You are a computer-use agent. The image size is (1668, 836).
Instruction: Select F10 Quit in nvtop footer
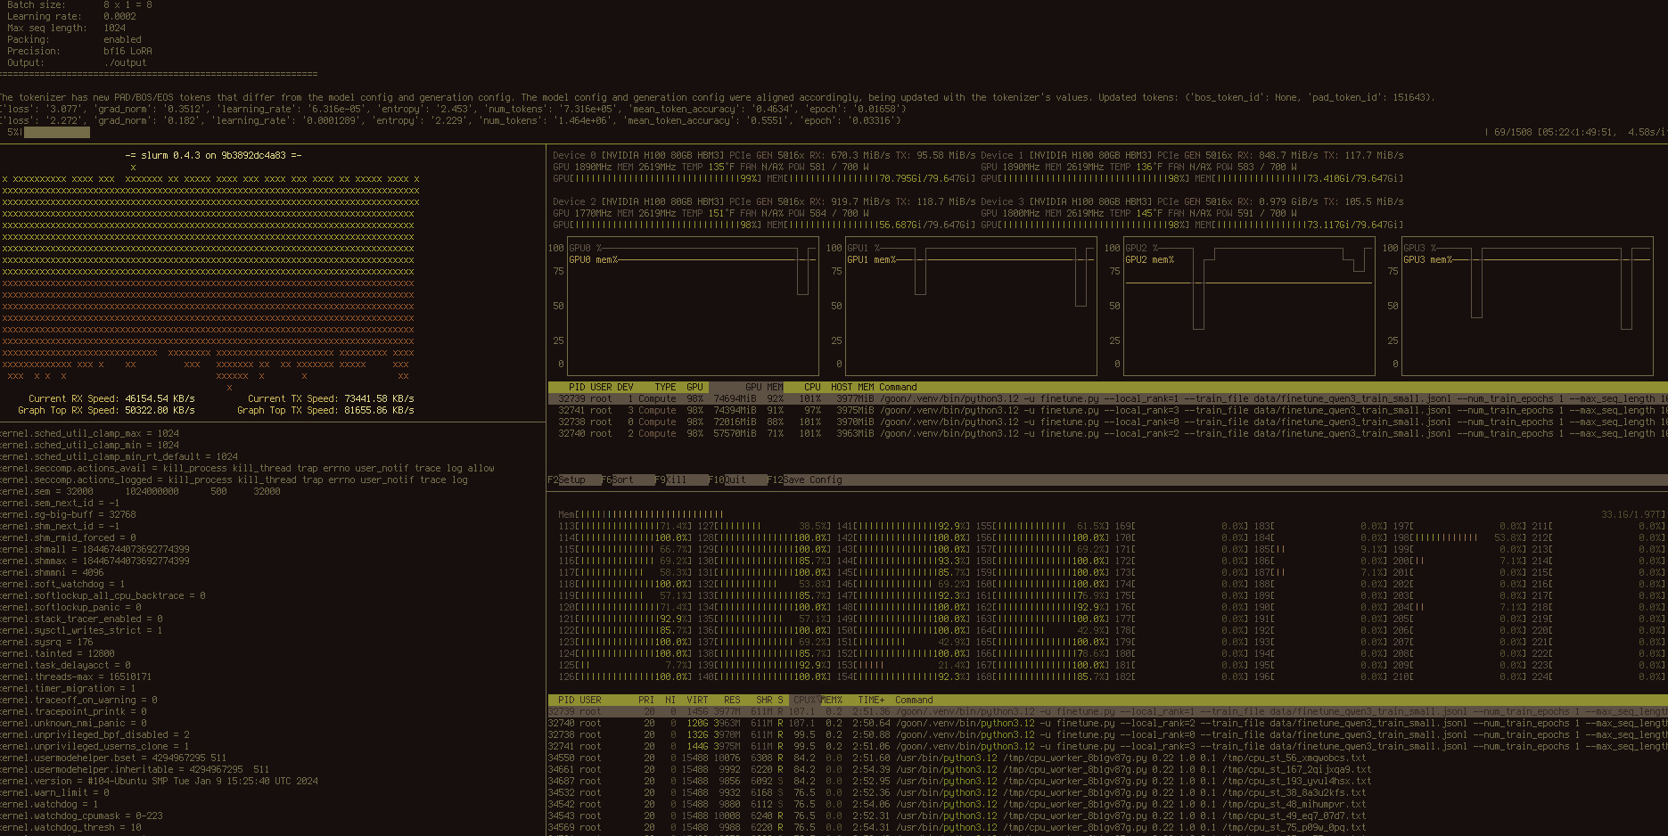[727, 479]
